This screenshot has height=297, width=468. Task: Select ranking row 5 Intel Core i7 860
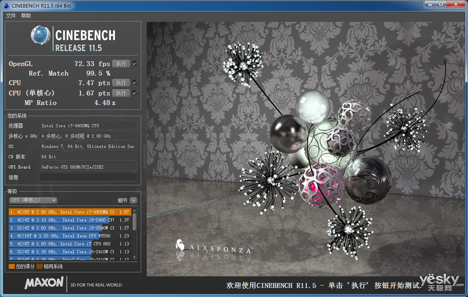pos(70,244)
